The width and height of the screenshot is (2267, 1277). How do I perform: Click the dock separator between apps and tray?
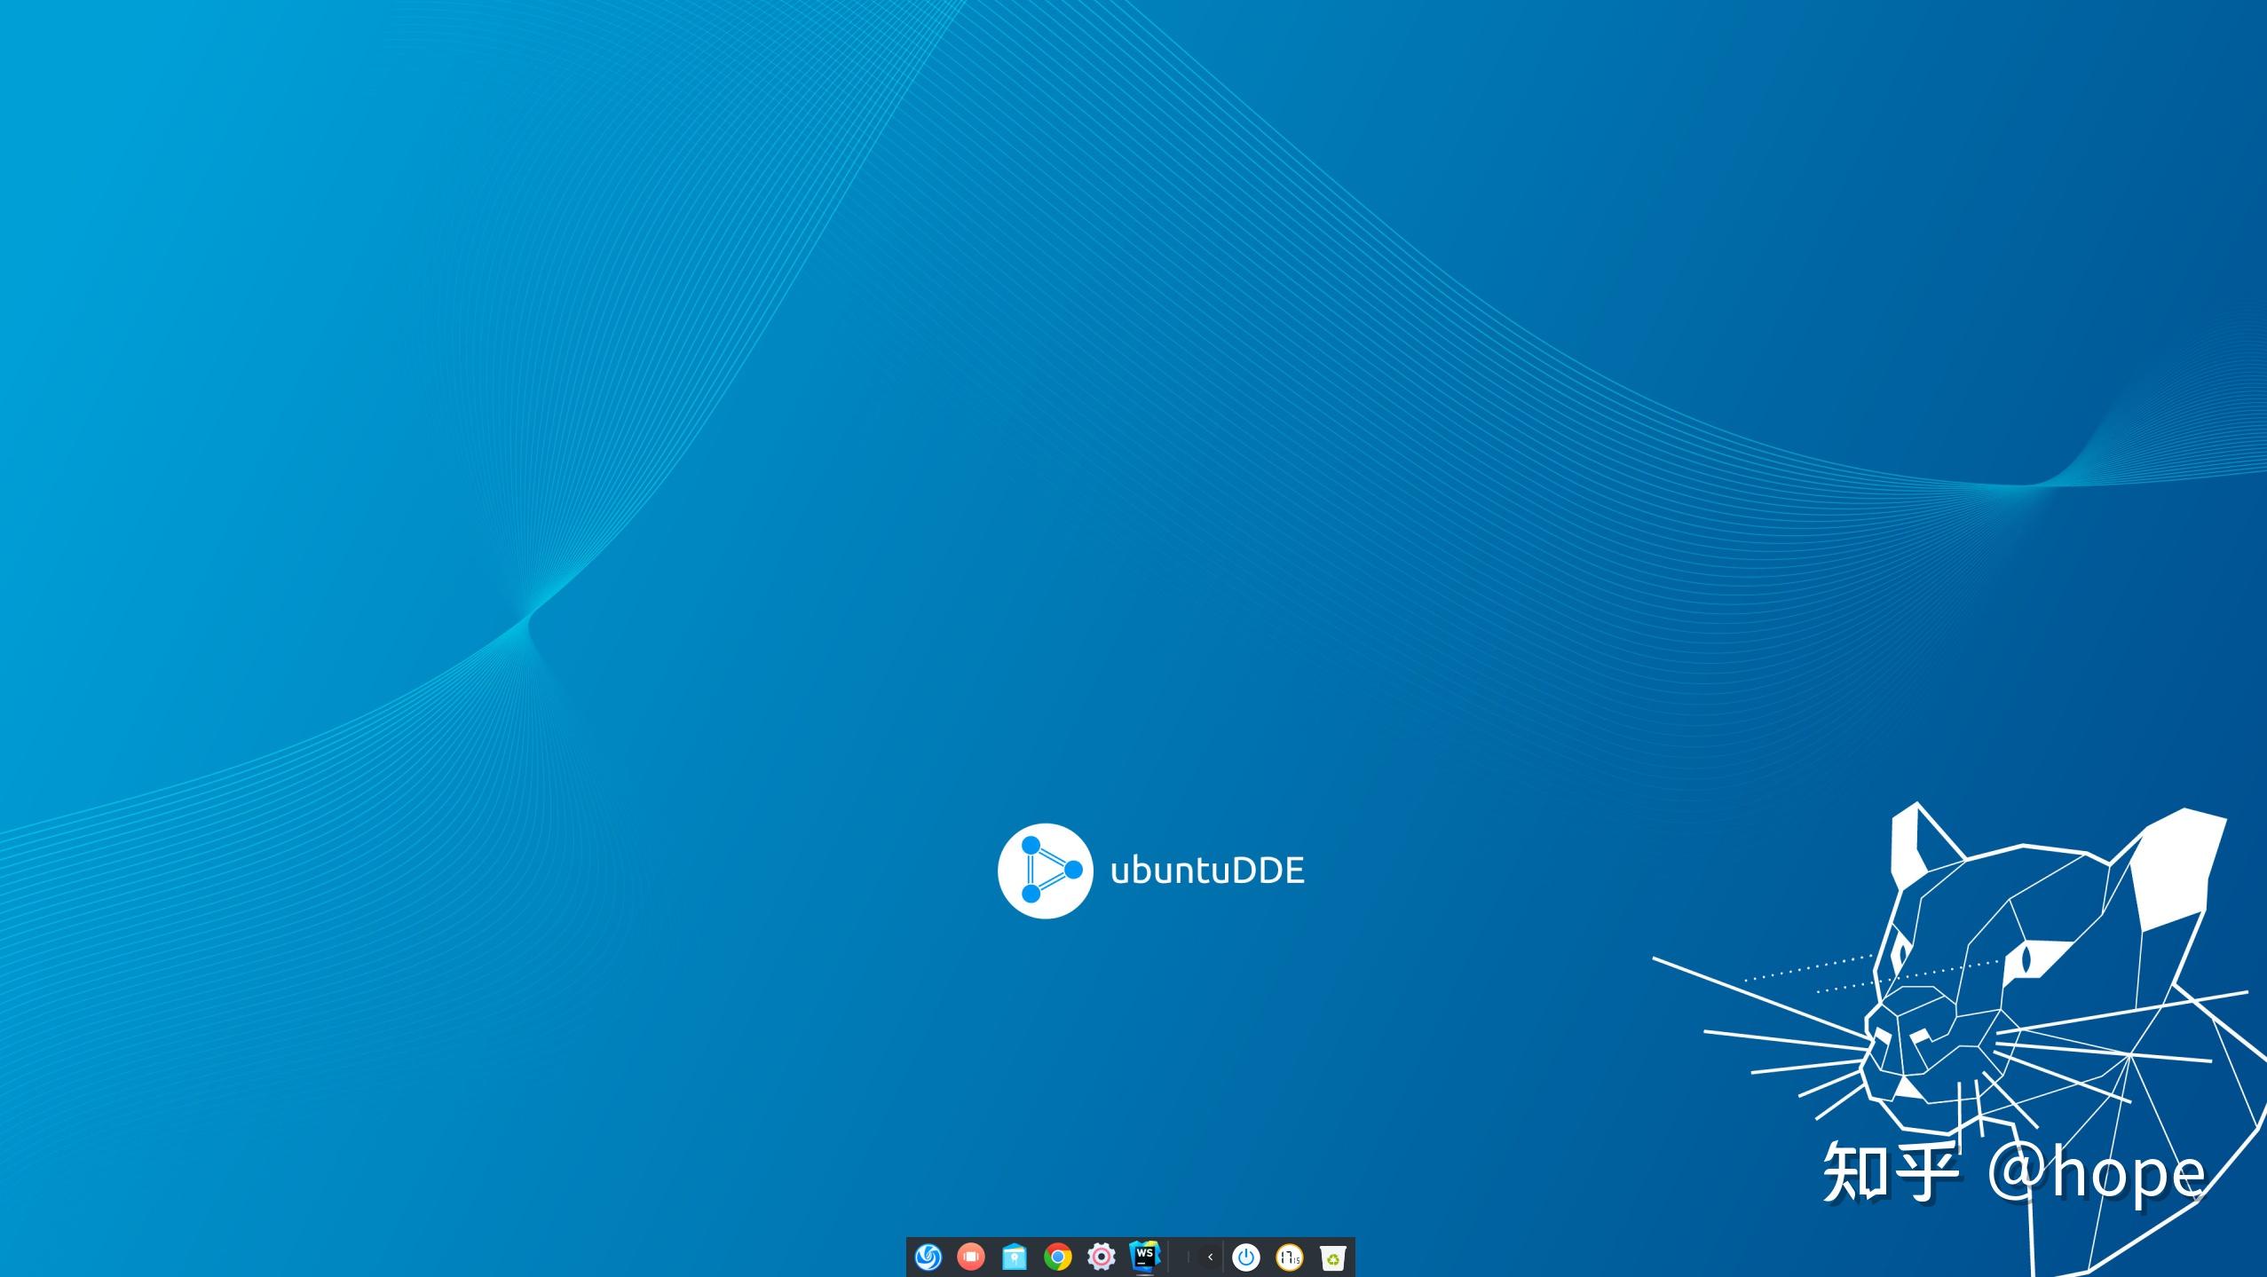coord(1169,1257)
